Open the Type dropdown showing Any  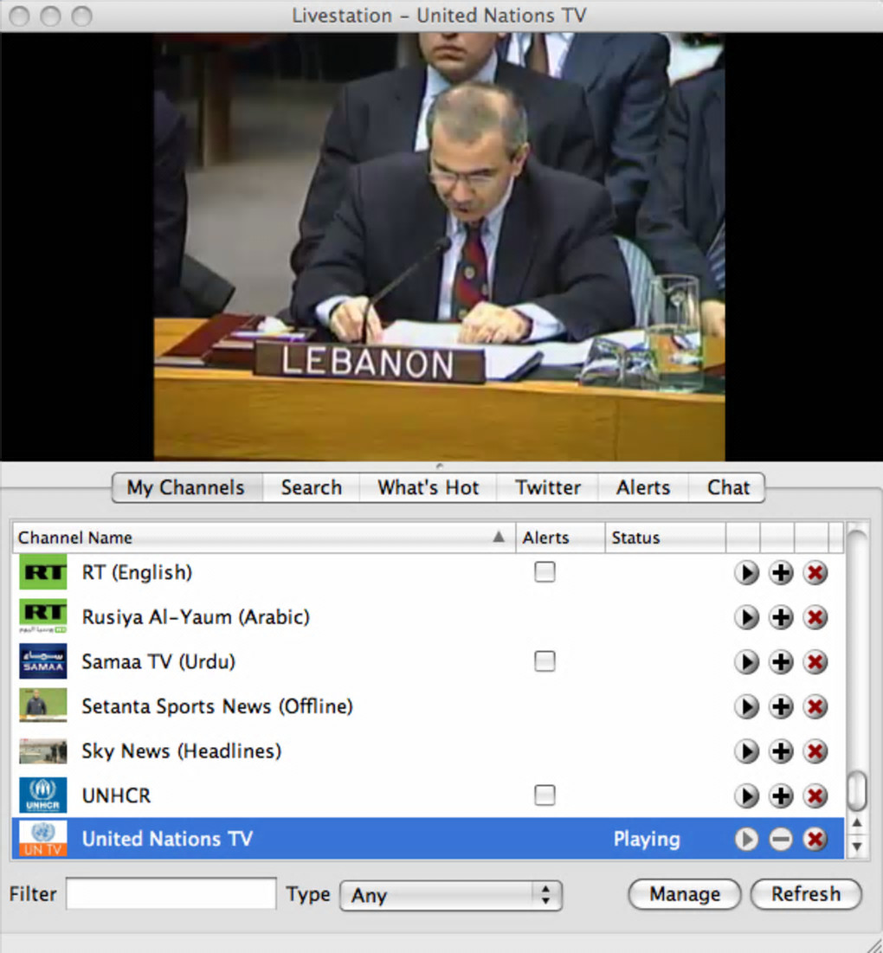(451, 895)
